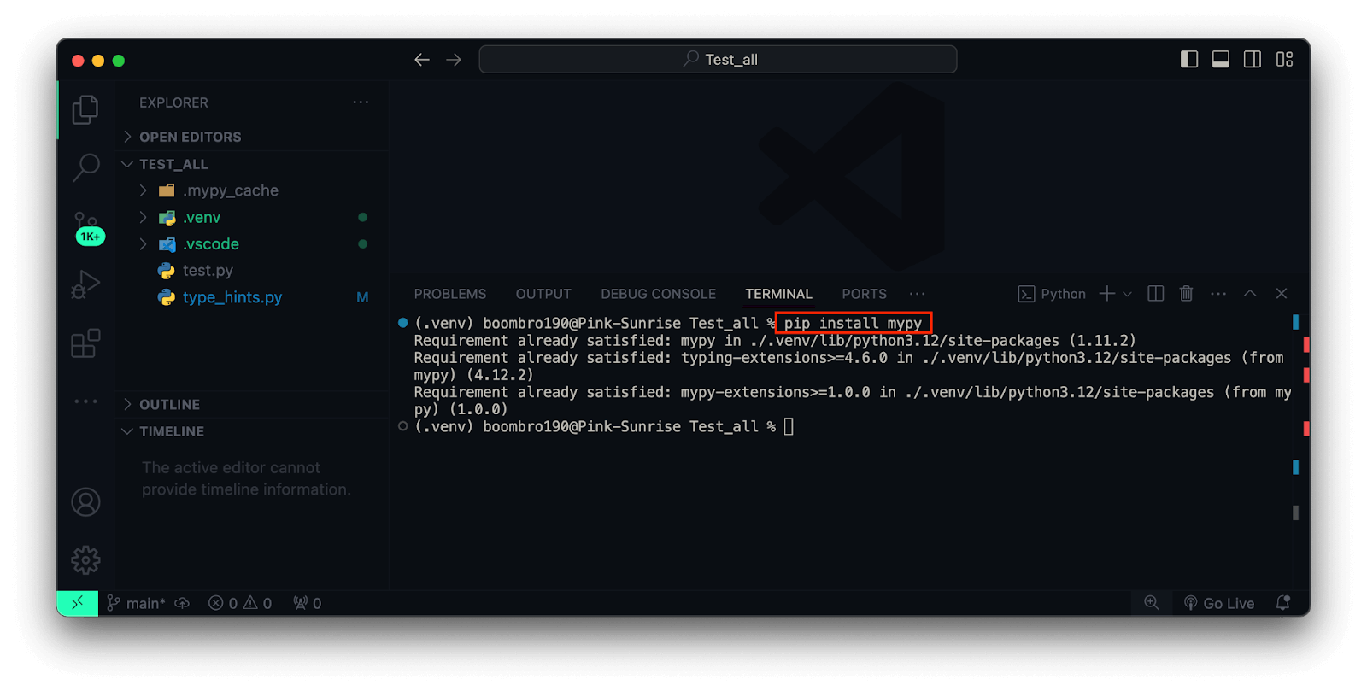Open the Run and Debug view
Image resolution: width=1367 pixels, height=691 pixels.
(85, 284)
